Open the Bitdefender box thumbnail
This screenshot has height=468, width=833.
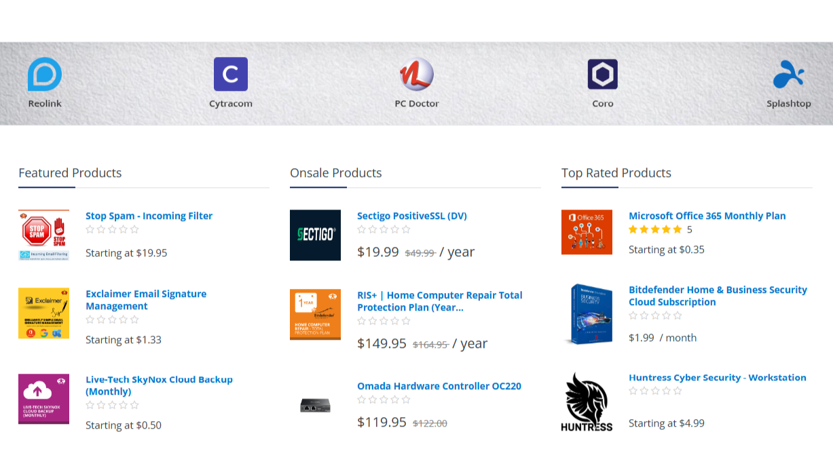(x=587, y=314)
